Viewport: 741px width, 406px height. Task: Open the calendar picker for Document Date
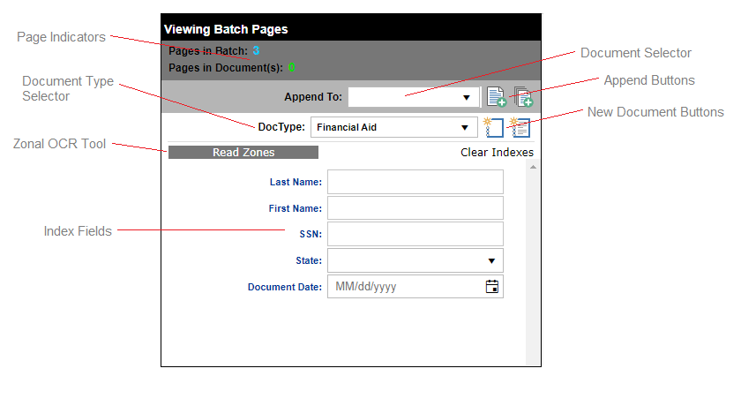point(492,287)
